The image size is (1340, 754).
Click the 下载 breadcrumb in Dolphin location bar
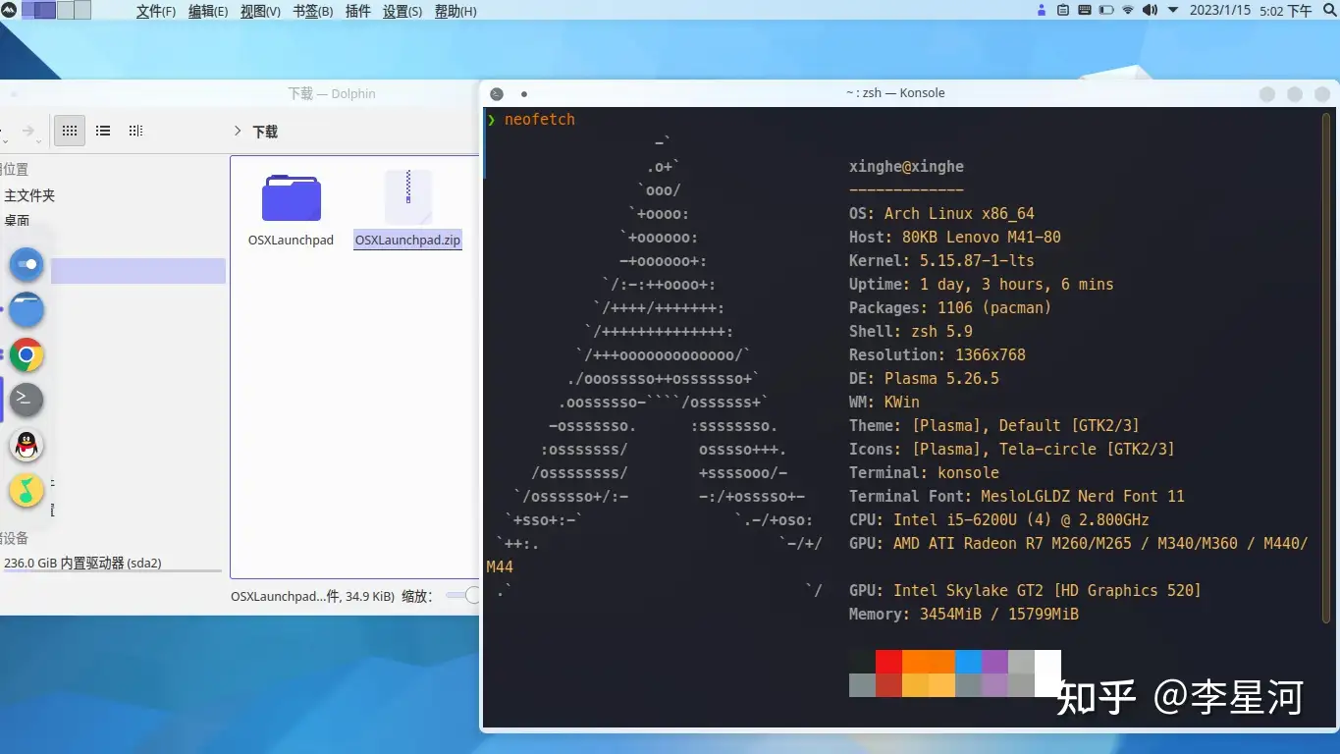point(265,131)
